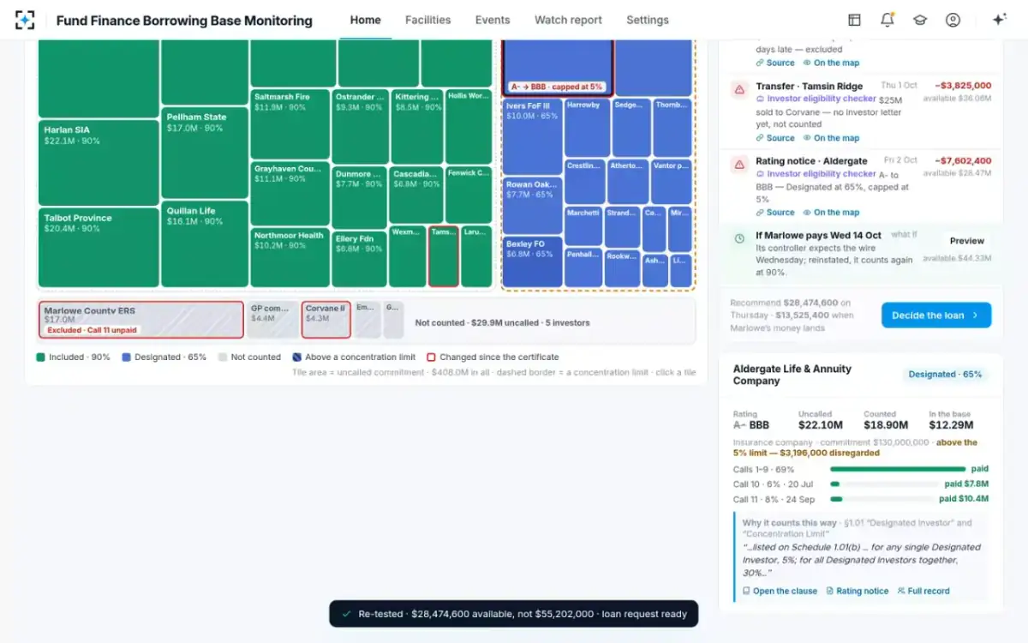This screenshot has width=1028, height=643.
Task: Click the Decide the loan button
Action: click(936, 315)
